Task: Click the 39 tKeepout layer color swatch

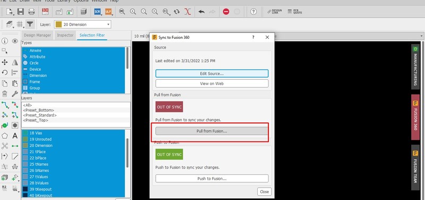Action: (x=25, y=189)
